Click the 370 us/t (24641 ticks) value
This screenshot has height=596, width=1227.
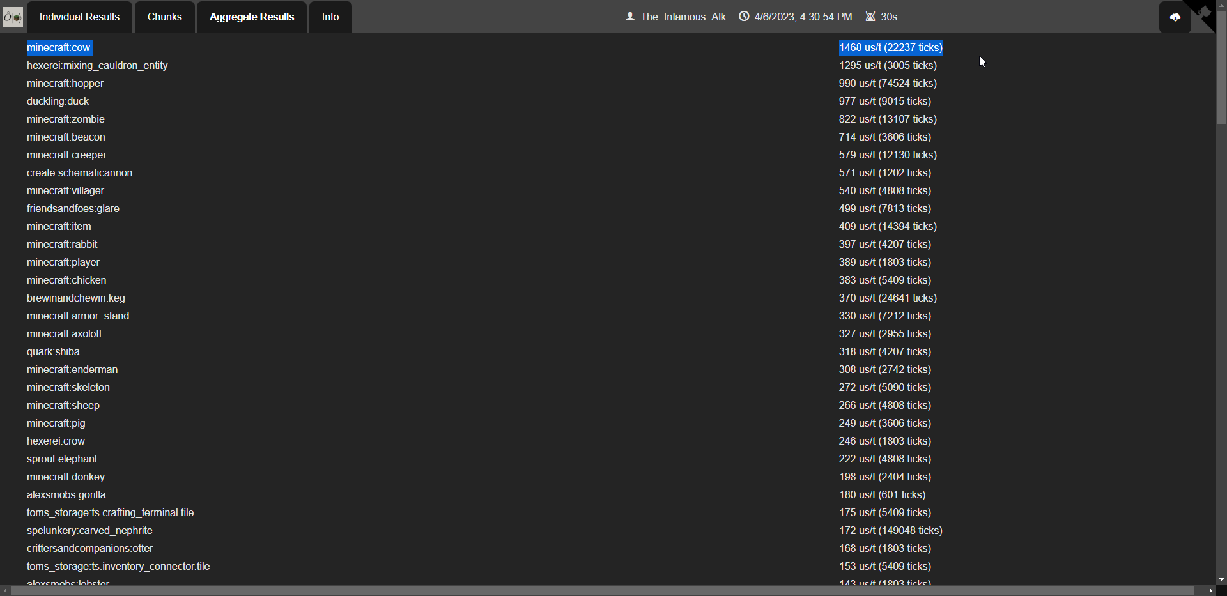(x=888, y=298)
